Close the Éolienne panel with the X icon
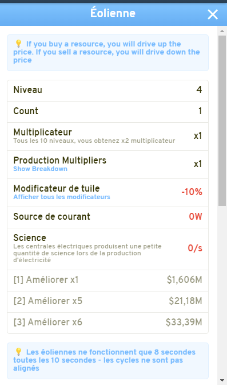 pos(213,14)
